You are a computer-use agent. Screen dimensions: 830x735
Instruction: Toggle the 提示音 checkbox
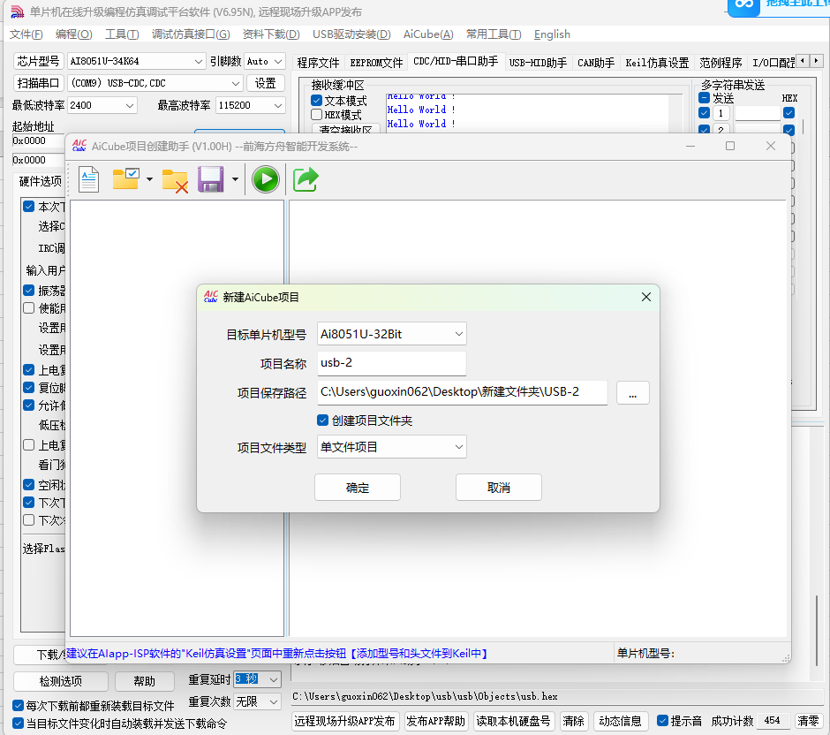coord(662,720)
